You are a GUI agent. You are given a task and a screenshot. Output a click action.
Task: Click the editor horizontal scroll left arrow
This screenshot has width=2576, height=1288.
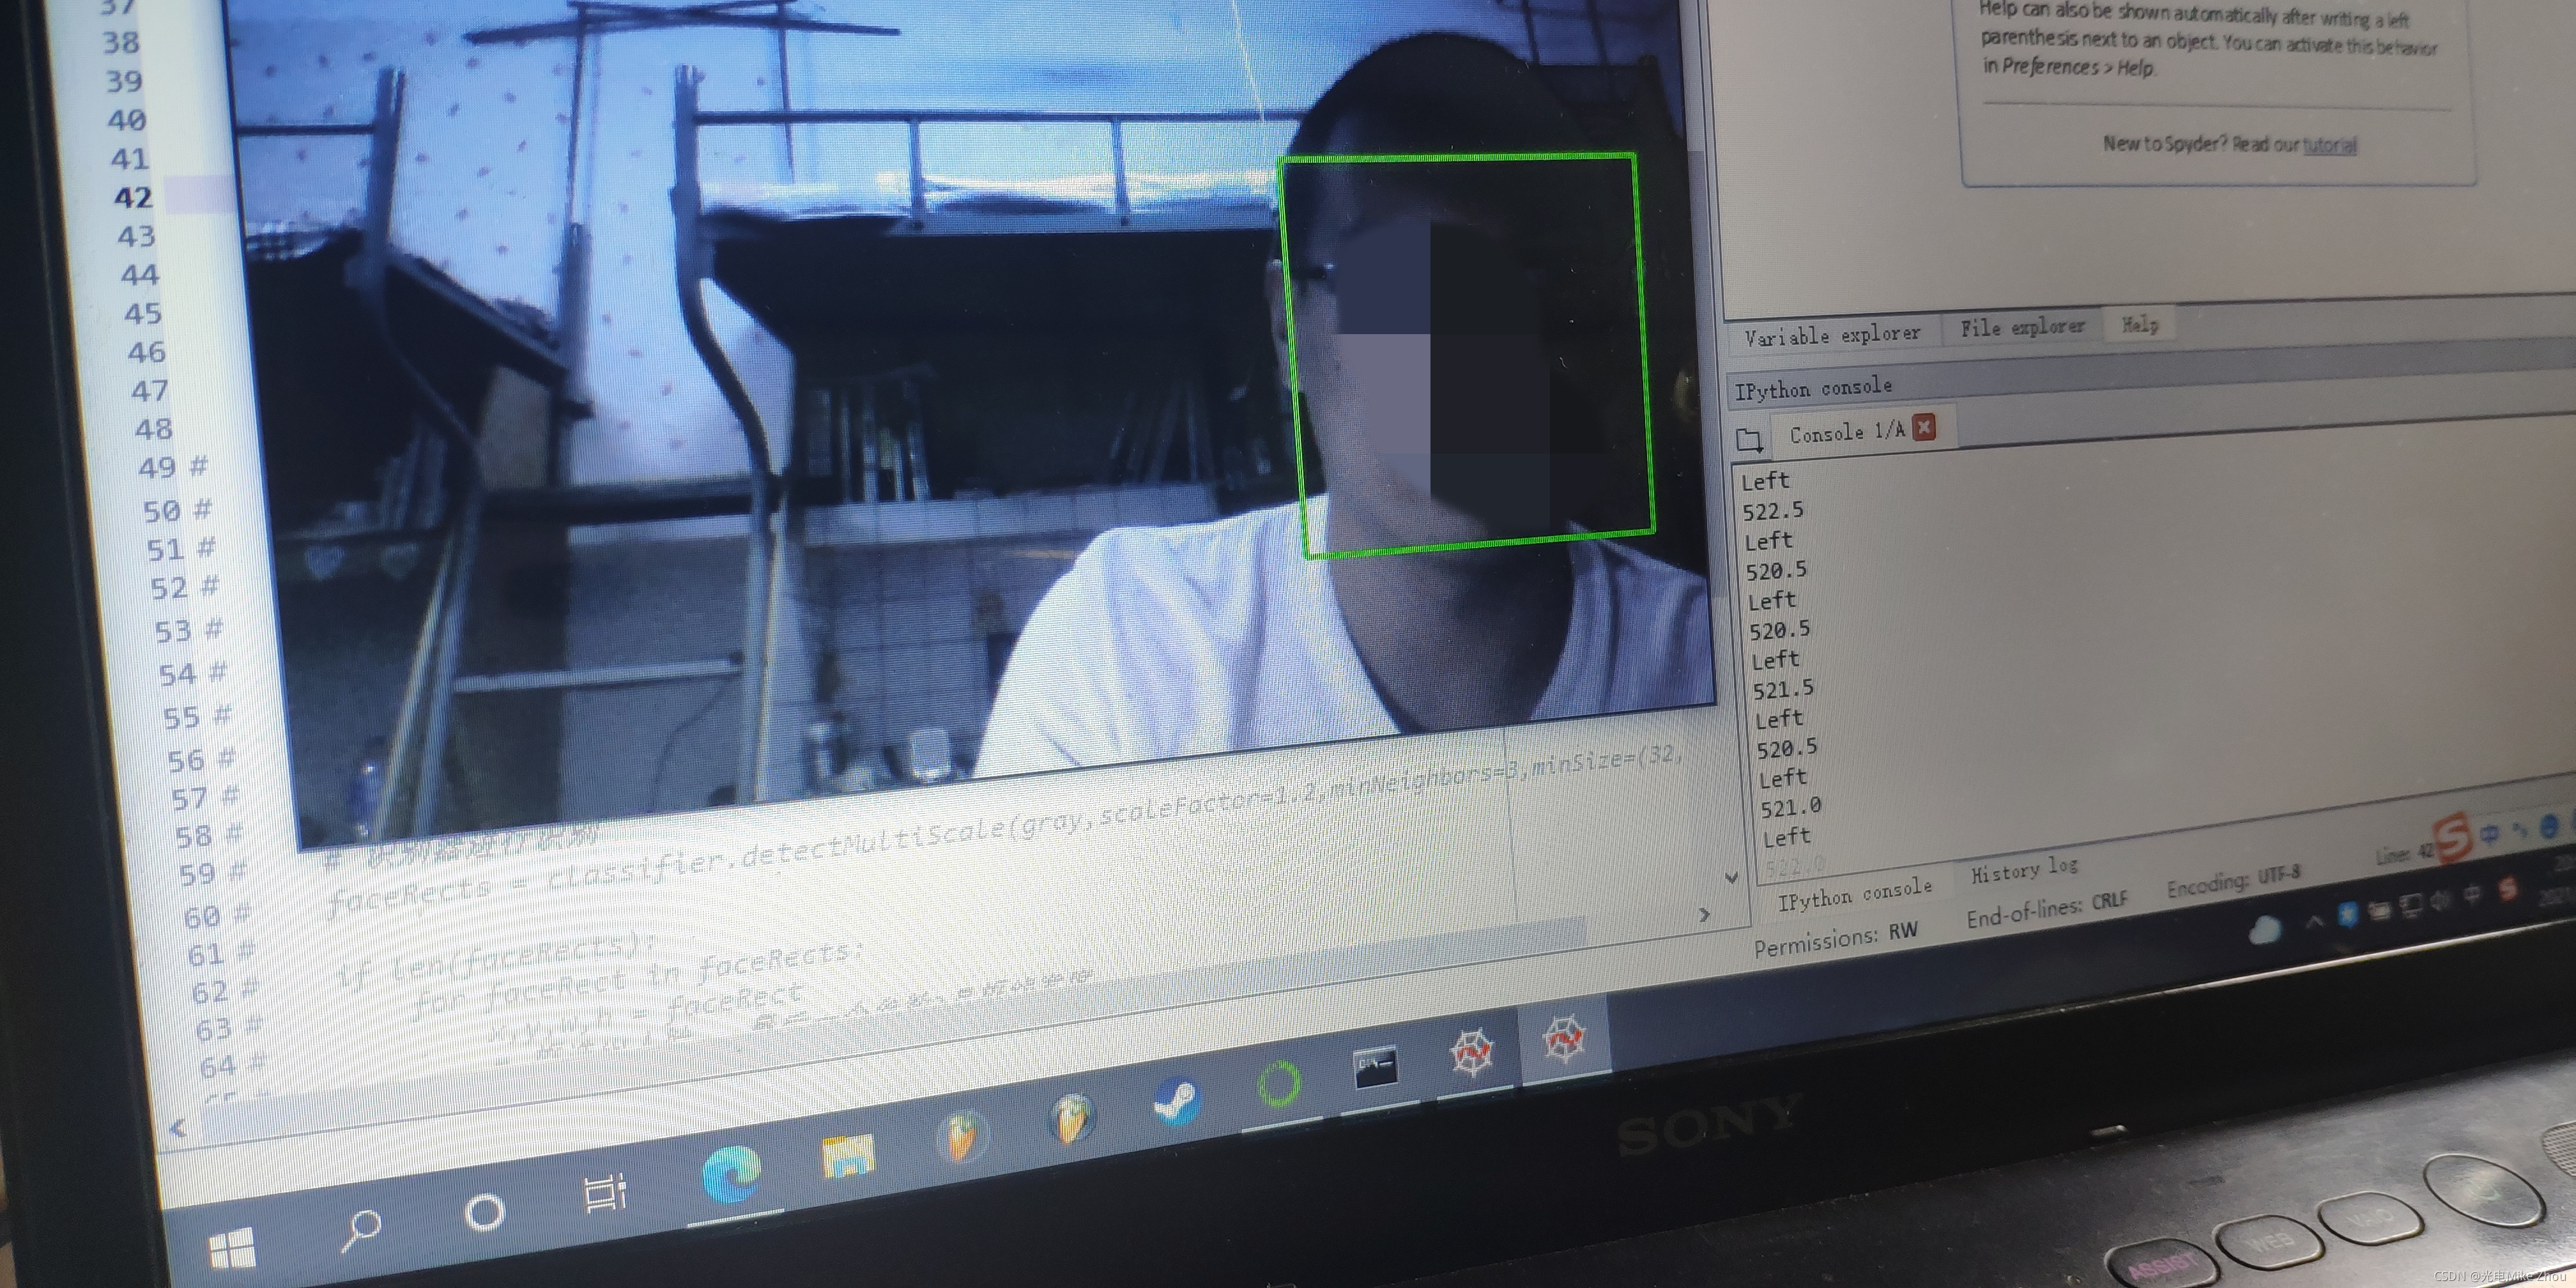tap(178, 1129)
